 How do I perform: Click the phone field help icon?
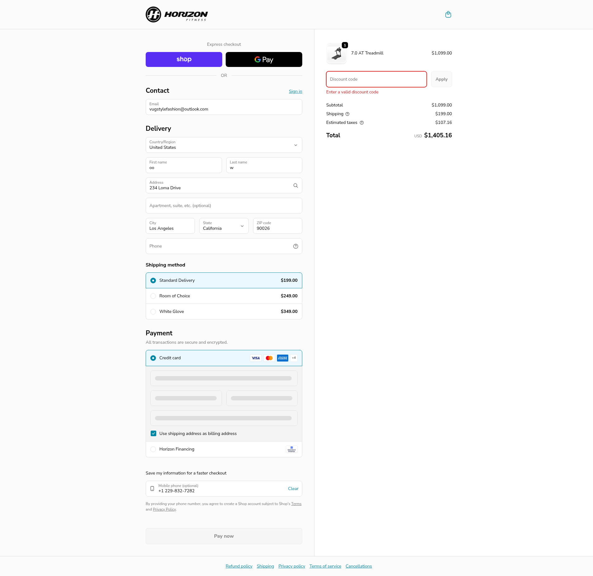click(295, 246)
